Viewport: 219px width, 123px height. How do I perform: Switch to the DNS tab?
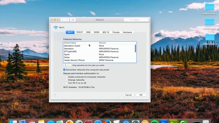[x=88, y=32]
